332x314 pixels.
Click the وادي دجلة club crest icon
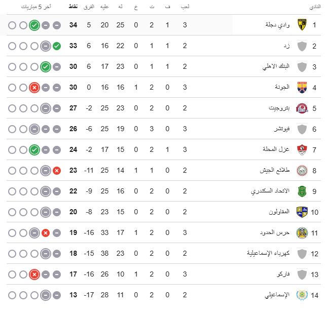pyautogui.click(x=302, y=25)
